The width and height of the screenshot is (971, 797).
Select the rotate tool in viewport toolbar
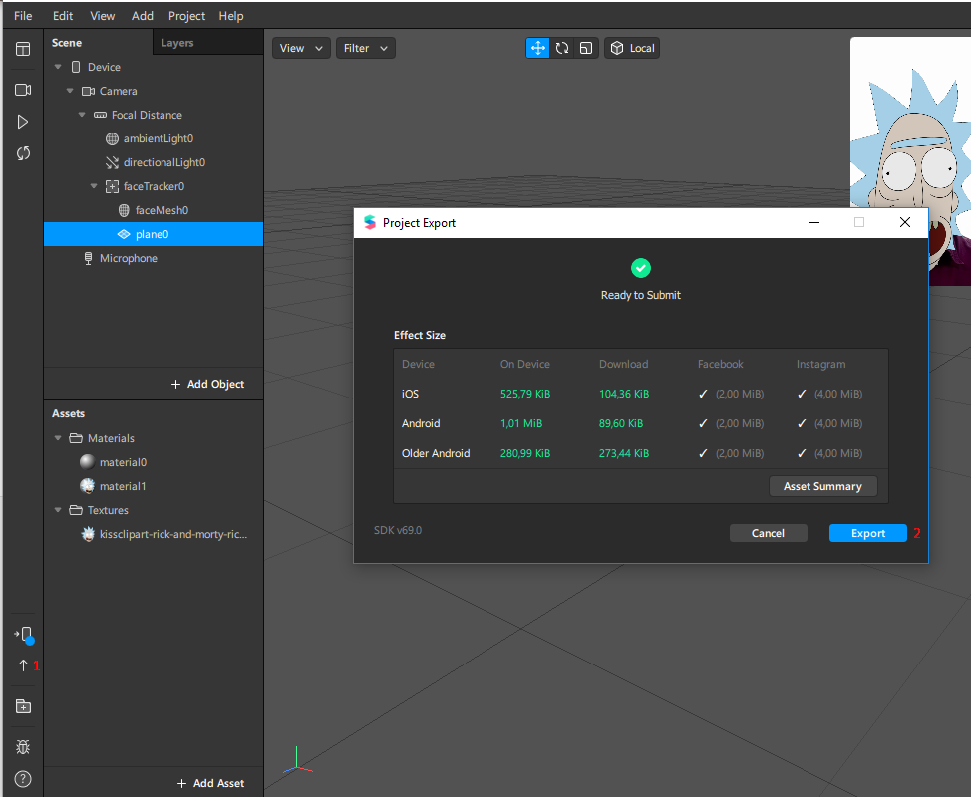(x=561, y=48)
